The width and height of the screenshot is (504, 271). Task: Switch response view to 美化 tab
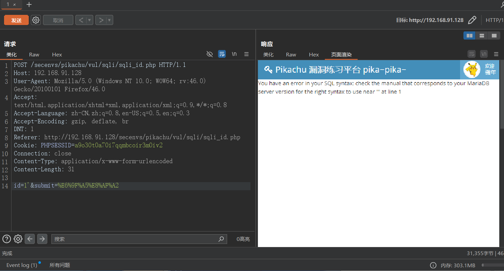click(268, 54)
